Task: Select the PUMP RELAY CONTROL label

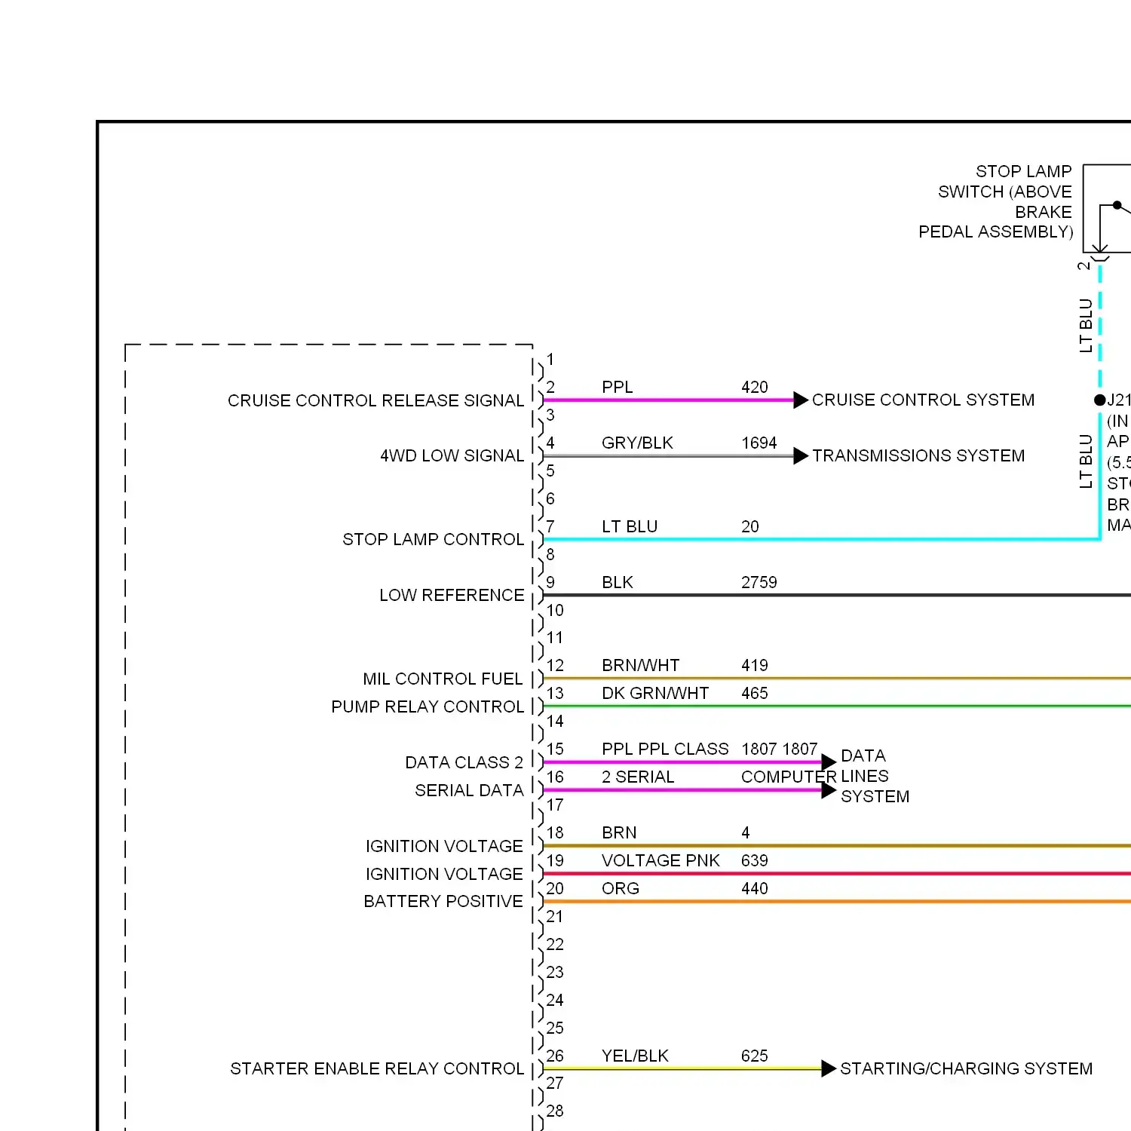Action: pyautogui.click(x=428, y=706)
